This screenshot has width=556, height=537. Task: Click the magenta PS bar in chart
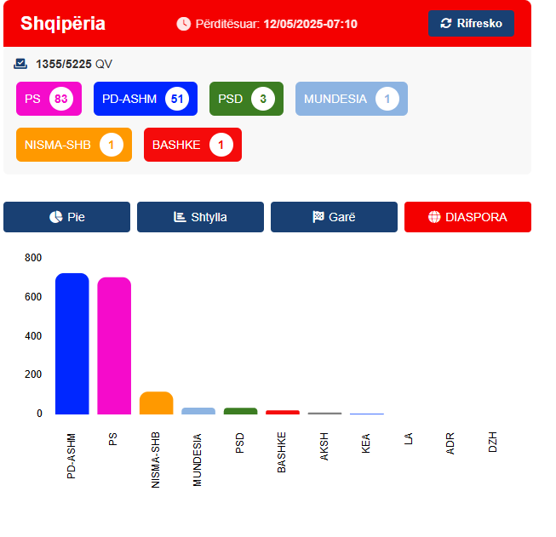(x=114, y=346)
